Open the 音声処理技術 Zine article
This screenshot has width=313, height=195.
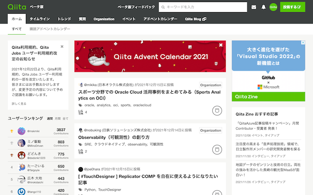[x=268, y=146]
